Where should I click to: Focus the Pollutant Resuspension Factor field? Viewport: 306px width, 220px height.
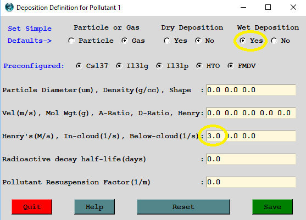(x=251, y=182)
